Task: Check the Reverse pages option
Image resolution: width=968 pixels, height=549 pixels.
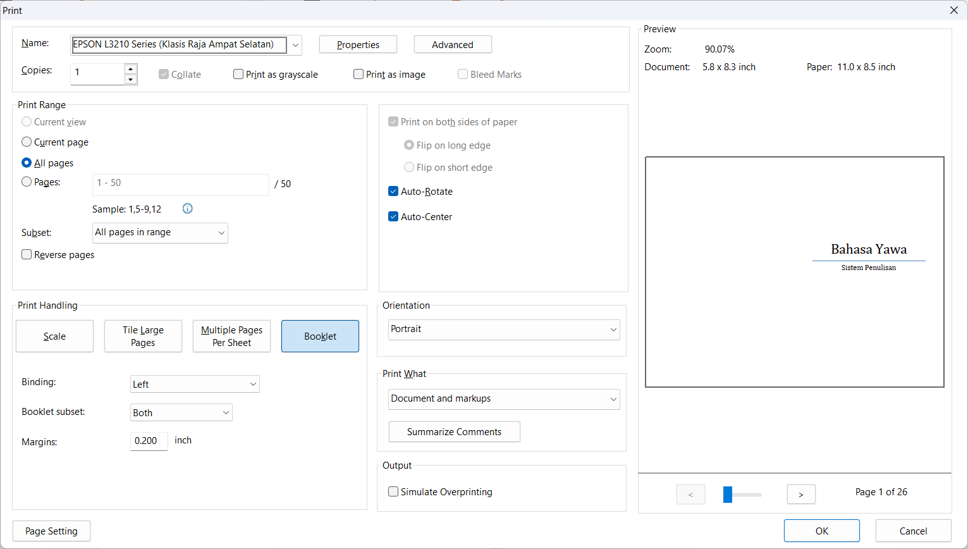Action: pos(27,254)
